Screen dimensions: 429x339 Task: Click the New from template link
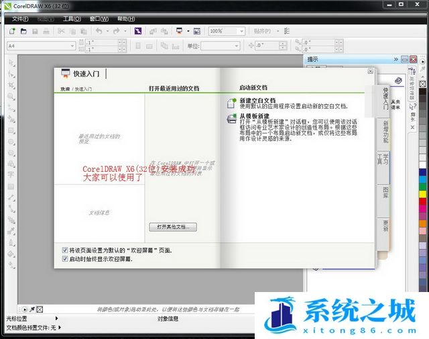[255, 116]
